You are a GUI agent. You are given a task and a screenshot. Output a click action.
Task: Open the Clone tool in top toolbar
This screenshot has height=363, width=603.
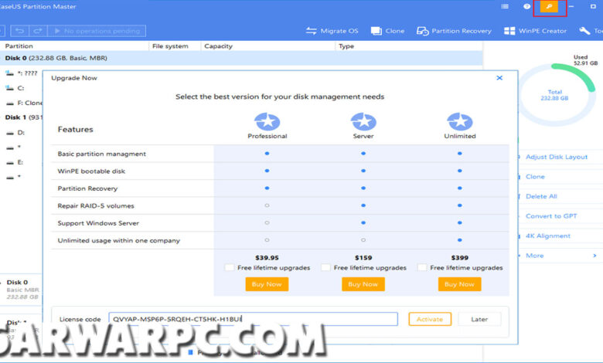(387, 31)
